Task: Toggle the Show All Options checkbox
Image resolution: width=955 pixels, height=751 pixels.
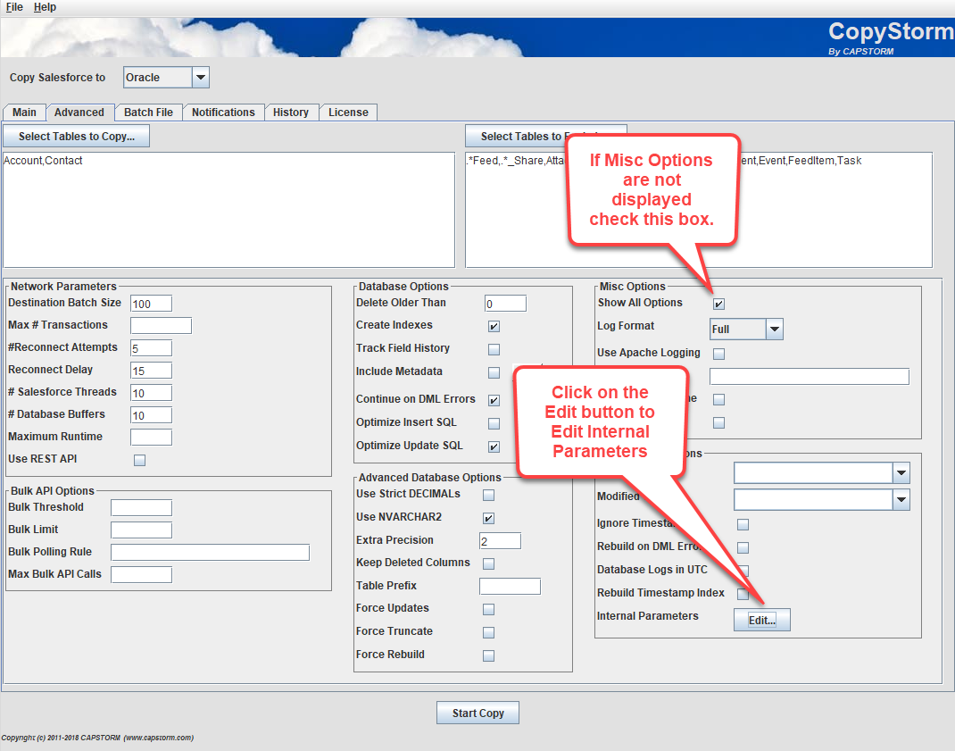Action: click(x=718, y=304)
